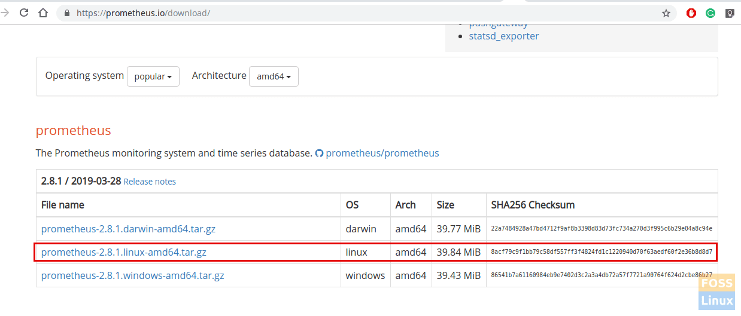Click the GitHub icon before prometheus/prometheus
Viewport: 741px width, 316px height.
(319, 154)
